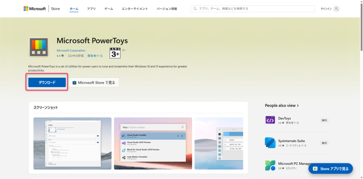This screenshot has width=363, height=179.
Task: Click the Store アプリで見る floating button
Action: tap(331, 169)
